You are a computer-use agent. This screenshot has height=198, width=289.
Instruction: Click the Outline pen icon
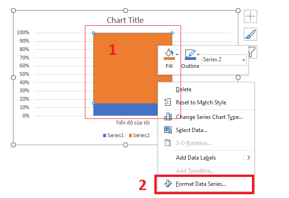pyautogui.click(x=190, y=53)
